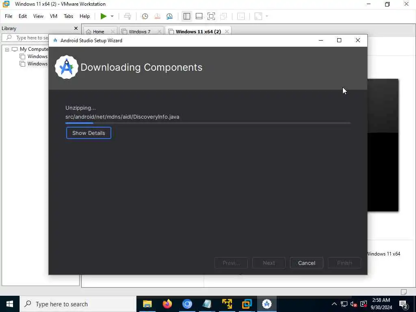Open the notification center icon
Image resolution: width=416 pixels, height=312 pixels.
pyautogui.click(x=403, y=304)
